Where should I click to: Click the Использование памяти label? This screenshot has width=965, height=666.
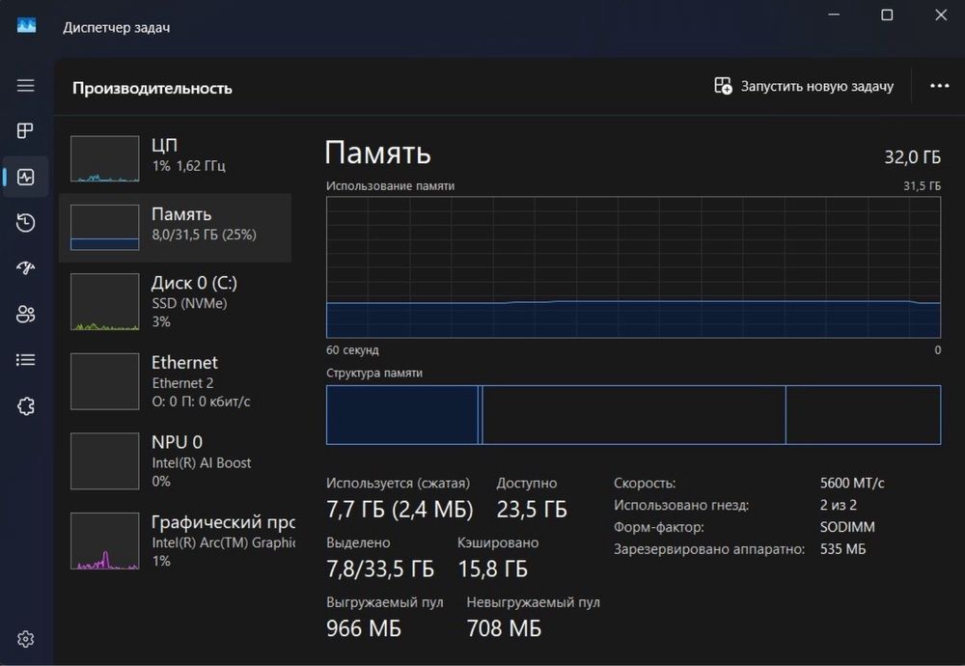click(390, 186)
